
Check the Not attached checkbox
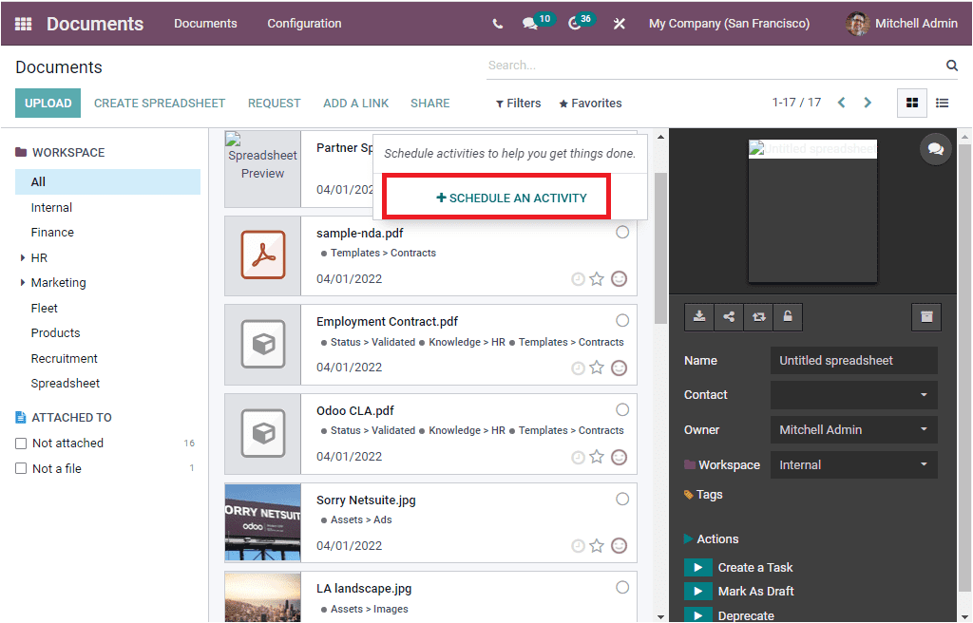pos(21,444)
